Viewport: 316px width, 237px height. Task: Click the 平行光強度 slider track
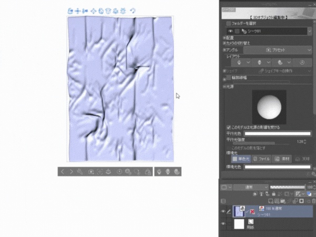pyautogui.click(x=261, y=143)
